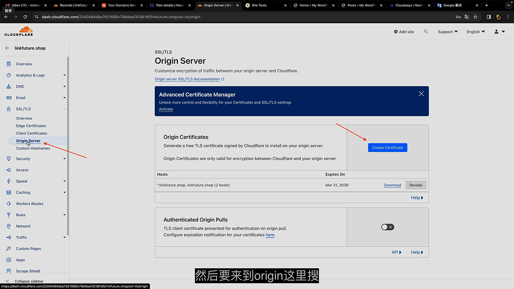Open the Support dropdown
514x289 pixels.
click(x=448, y=32)
